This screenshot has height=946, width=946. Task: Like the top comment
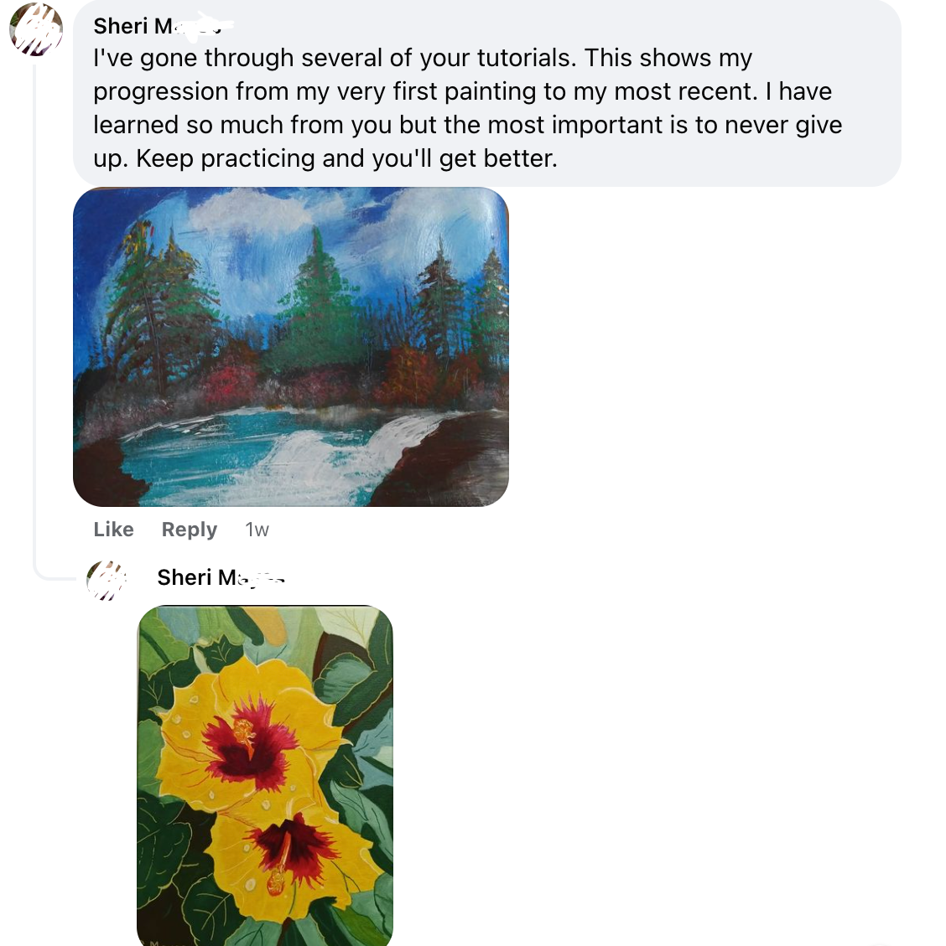coord(114,530)
